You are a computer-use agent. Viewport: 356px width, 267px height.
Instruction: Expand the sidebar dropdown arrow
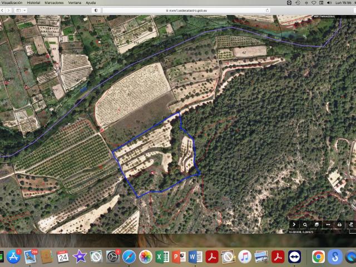(x=24, y=11)
